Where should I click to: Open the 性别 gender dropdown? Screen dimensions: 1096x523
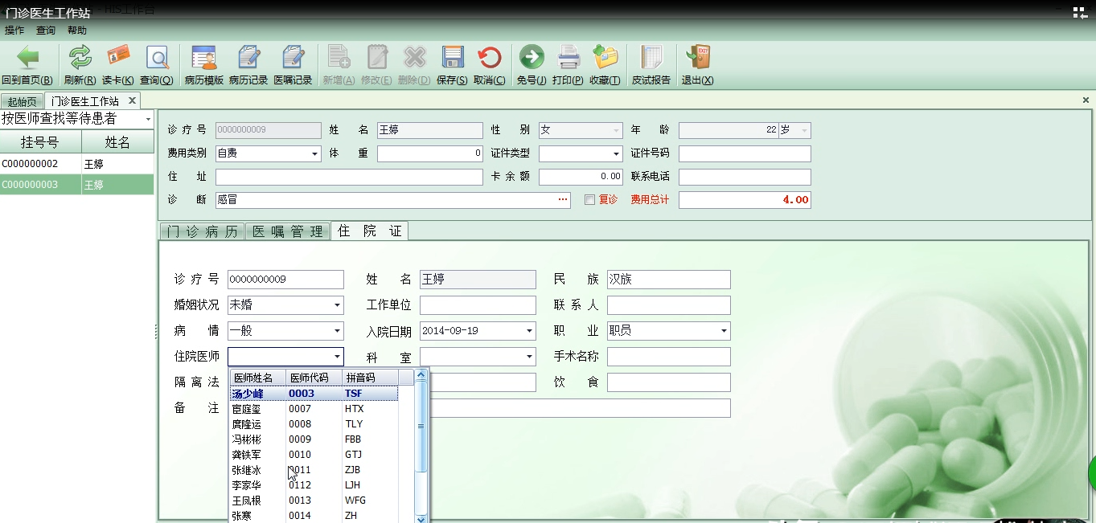pyautogui.click(x=617, y=130)
